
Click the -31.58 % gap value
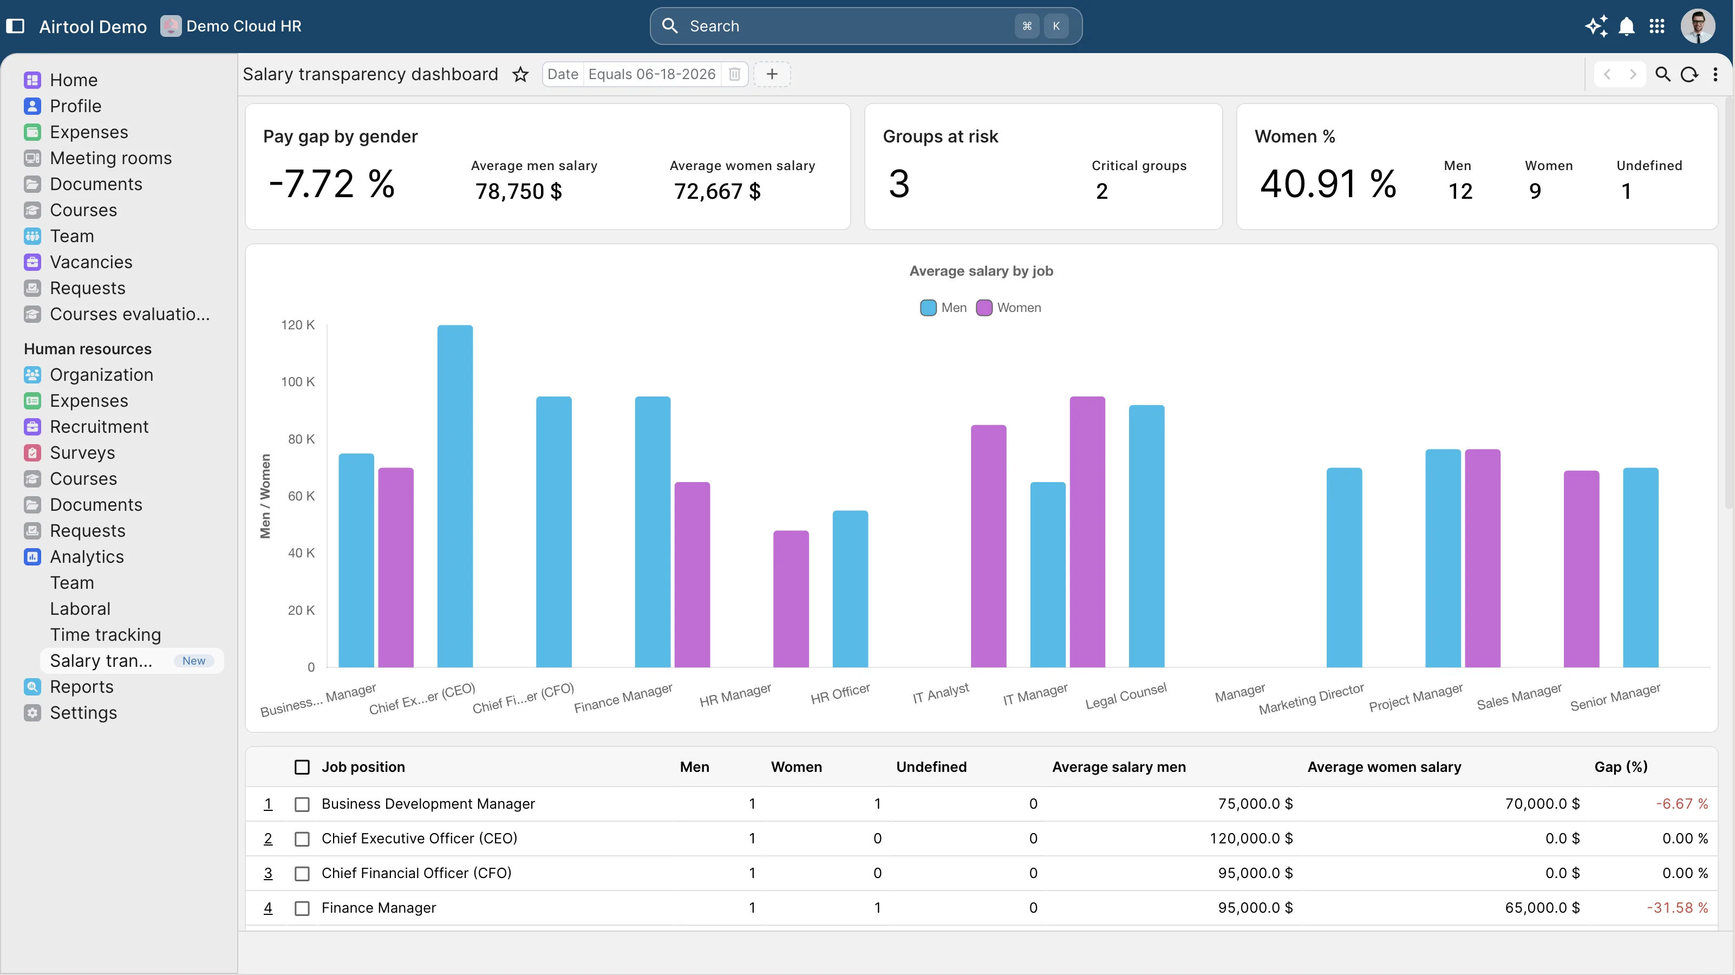coord(1677,908)
